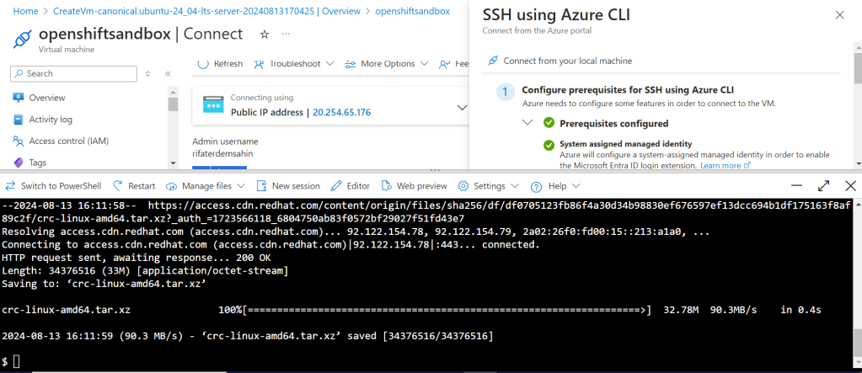Click Connect from your local machine
The width and height of the screenshot is (862, 373).
[x=568, y=61]
